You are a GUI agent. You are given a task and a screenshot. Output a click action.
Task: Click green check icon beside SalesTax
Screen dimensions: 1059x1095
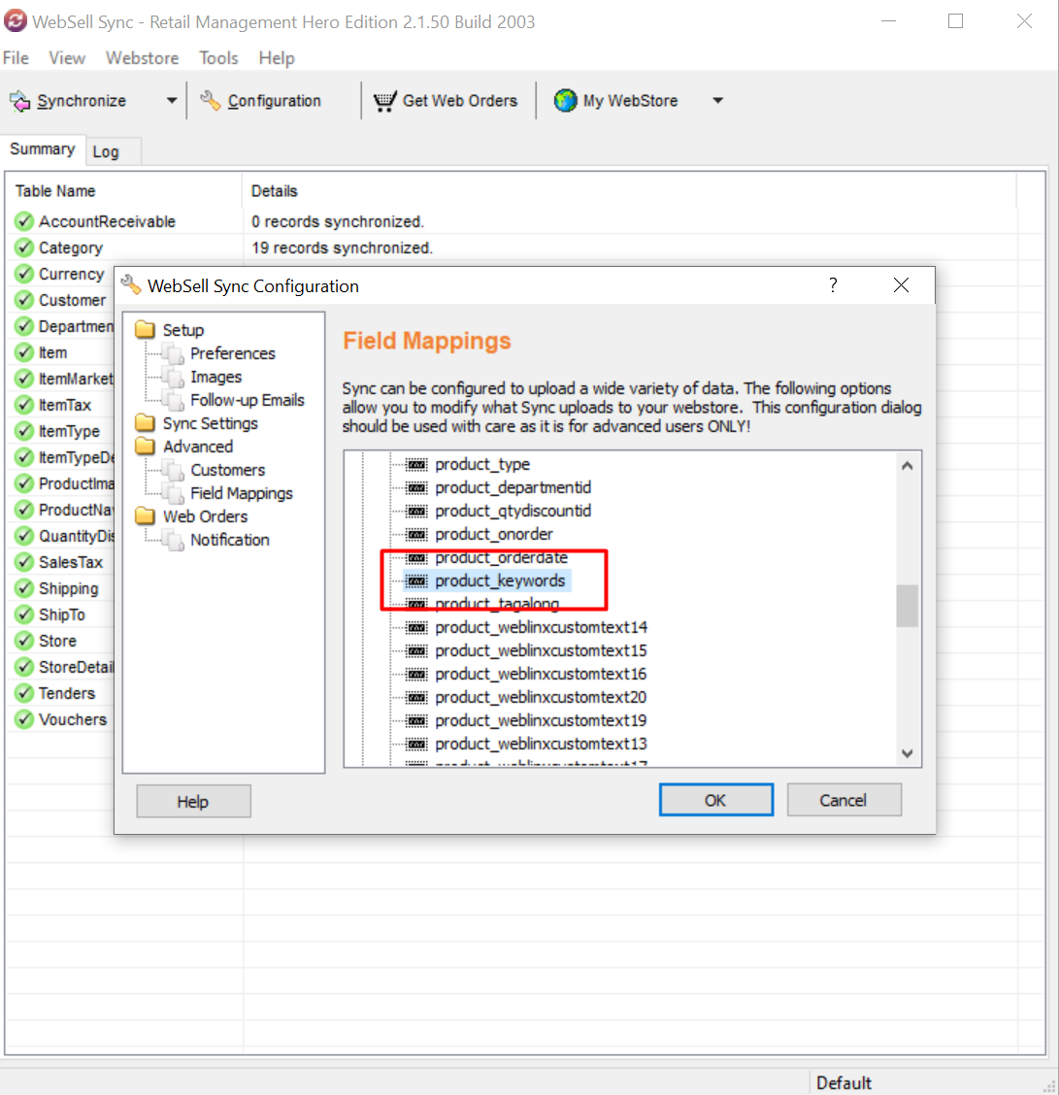point(24,562)
